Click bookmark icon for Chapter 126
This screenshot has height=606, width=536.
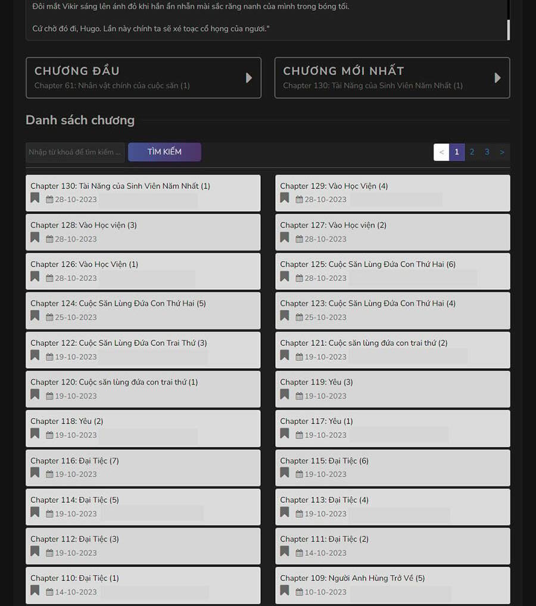35,277
